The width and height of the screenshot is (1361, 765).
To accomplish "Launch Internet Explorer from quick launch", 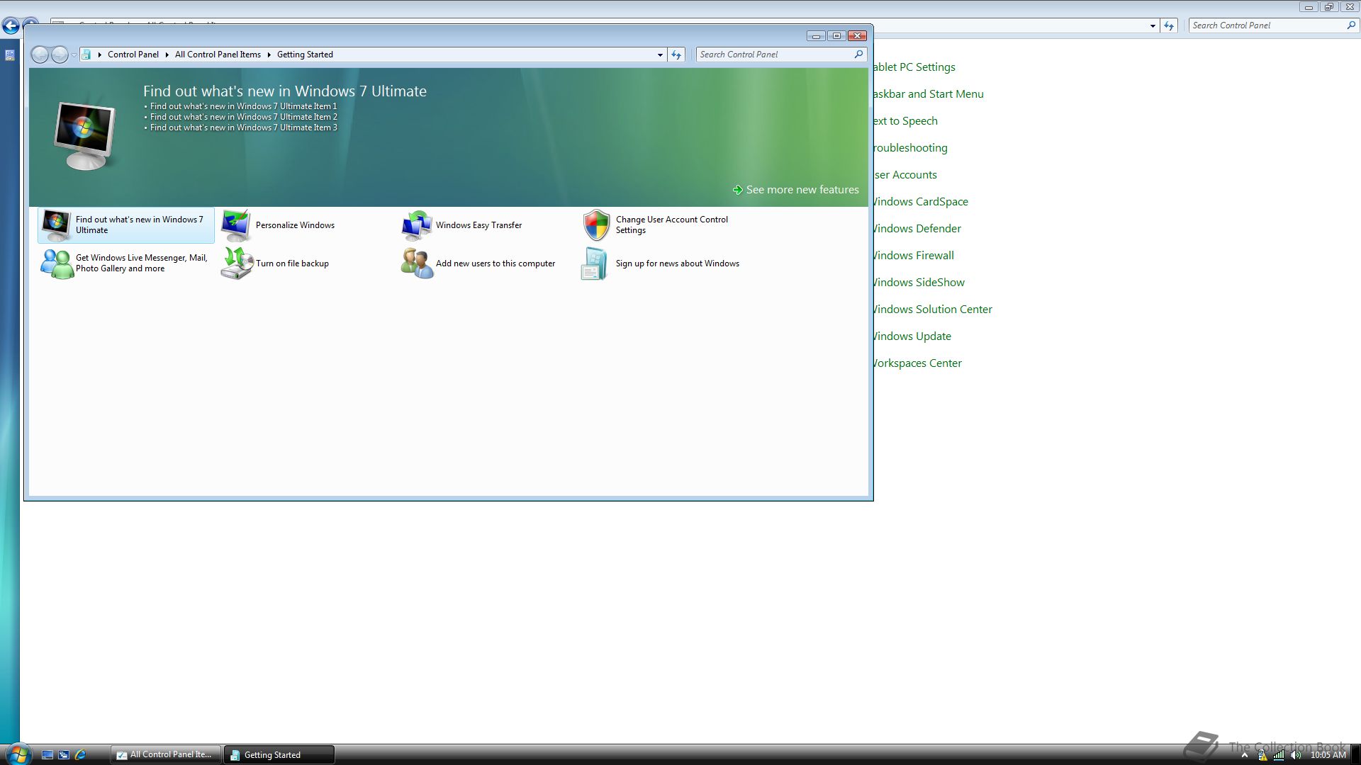I will tap(80, 755).
